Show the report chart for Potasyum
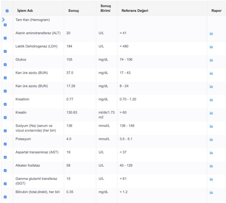Image resolution: width=226 pixels, height=203 pixels. coord(211,139)
